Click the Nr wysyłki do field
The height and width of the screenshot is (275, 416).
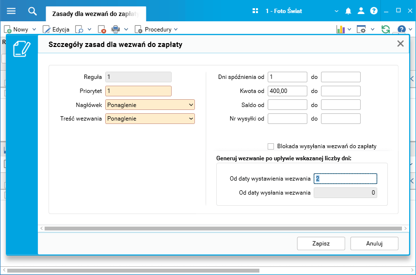coord(341,119)
